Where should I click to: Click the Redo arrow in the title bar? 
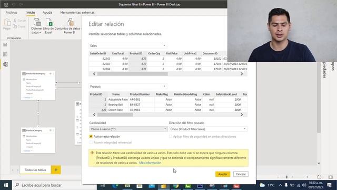(21, 5)
